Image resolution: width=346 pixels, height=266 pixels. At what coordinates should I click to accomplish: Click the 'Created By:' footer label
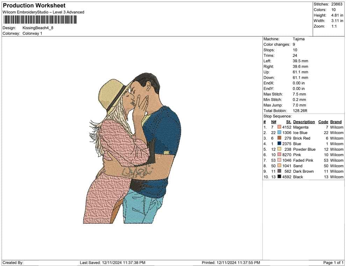tap(13, 263)
